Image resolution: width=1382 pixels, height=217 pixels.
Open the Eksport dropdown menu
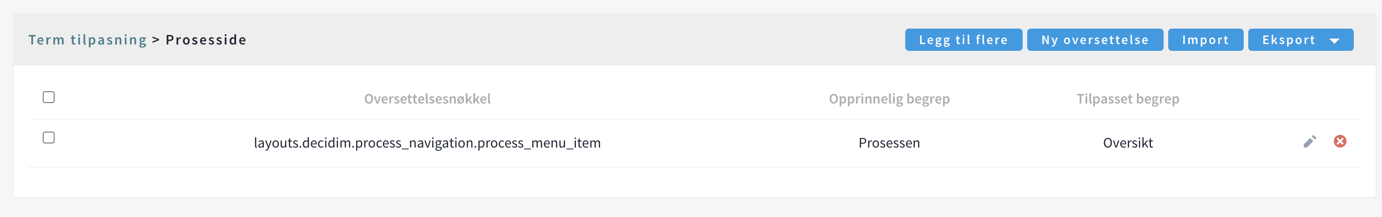click(1300, 40)
